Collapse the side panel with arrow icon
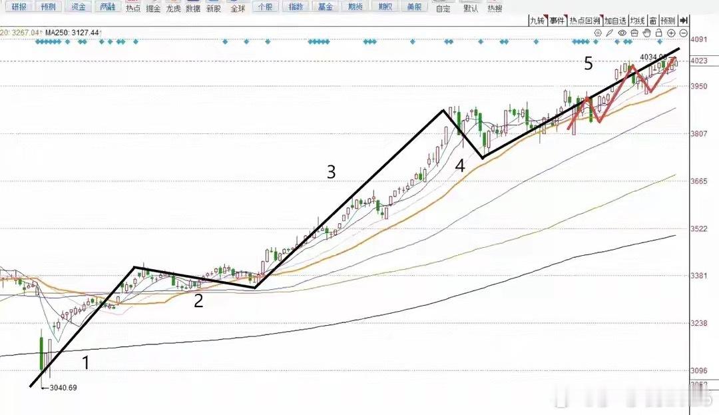Screen dimensions: 719x415 coord(683,21)
